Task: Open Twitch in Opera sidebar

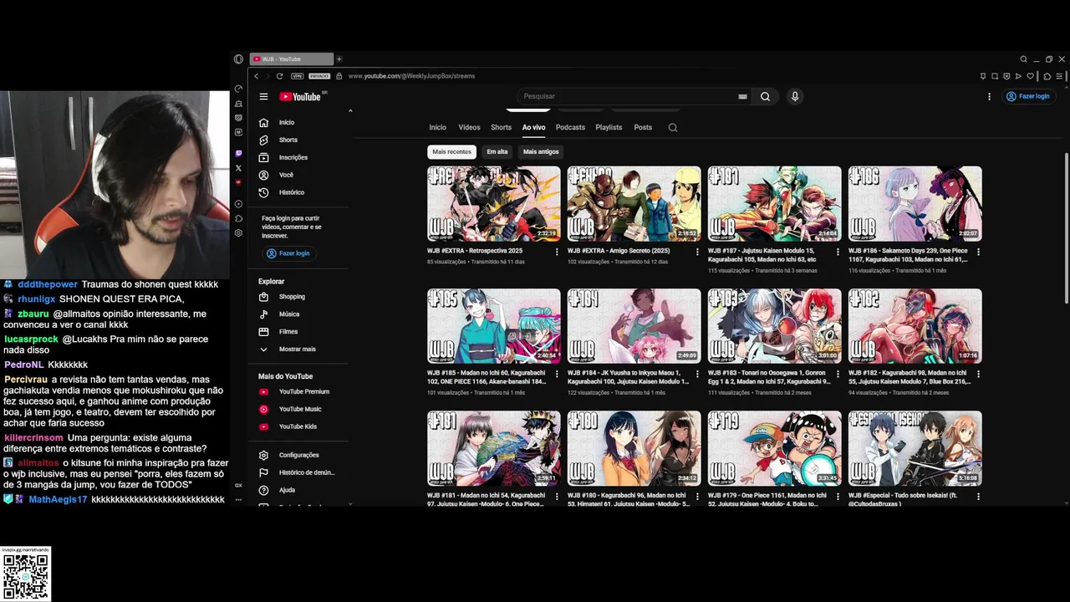Action: click(x=238, y=154)
